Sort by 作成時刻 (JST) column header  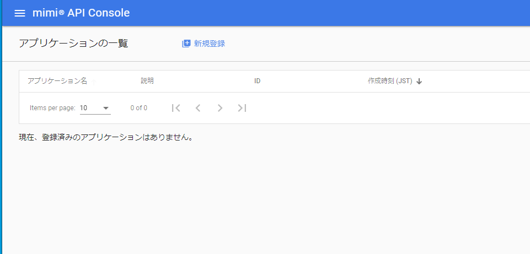point(390,81)
